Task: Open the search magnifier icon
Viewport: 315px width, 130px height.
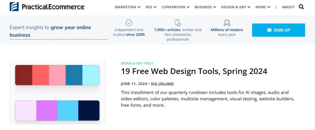Action: tap(301, 7)
